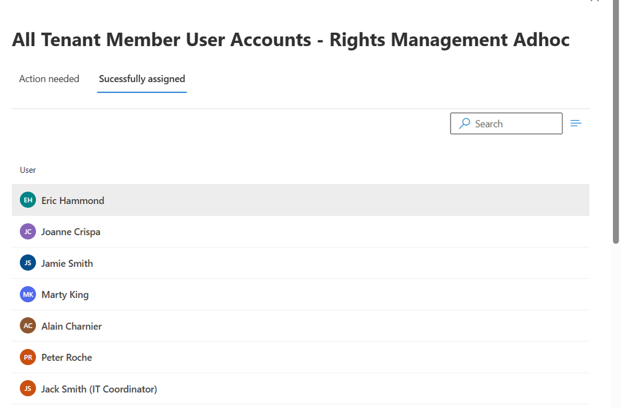
Task: Click the magnifying glass search icon
Action: pos(464,124)
